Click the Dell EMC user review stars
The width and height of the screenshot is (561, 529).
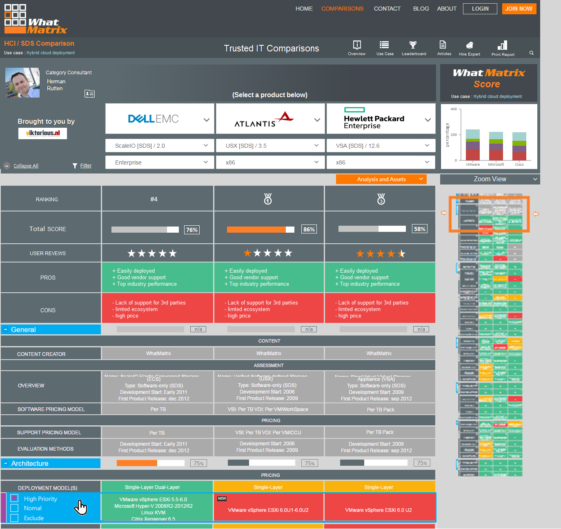(x=152, y=253)
